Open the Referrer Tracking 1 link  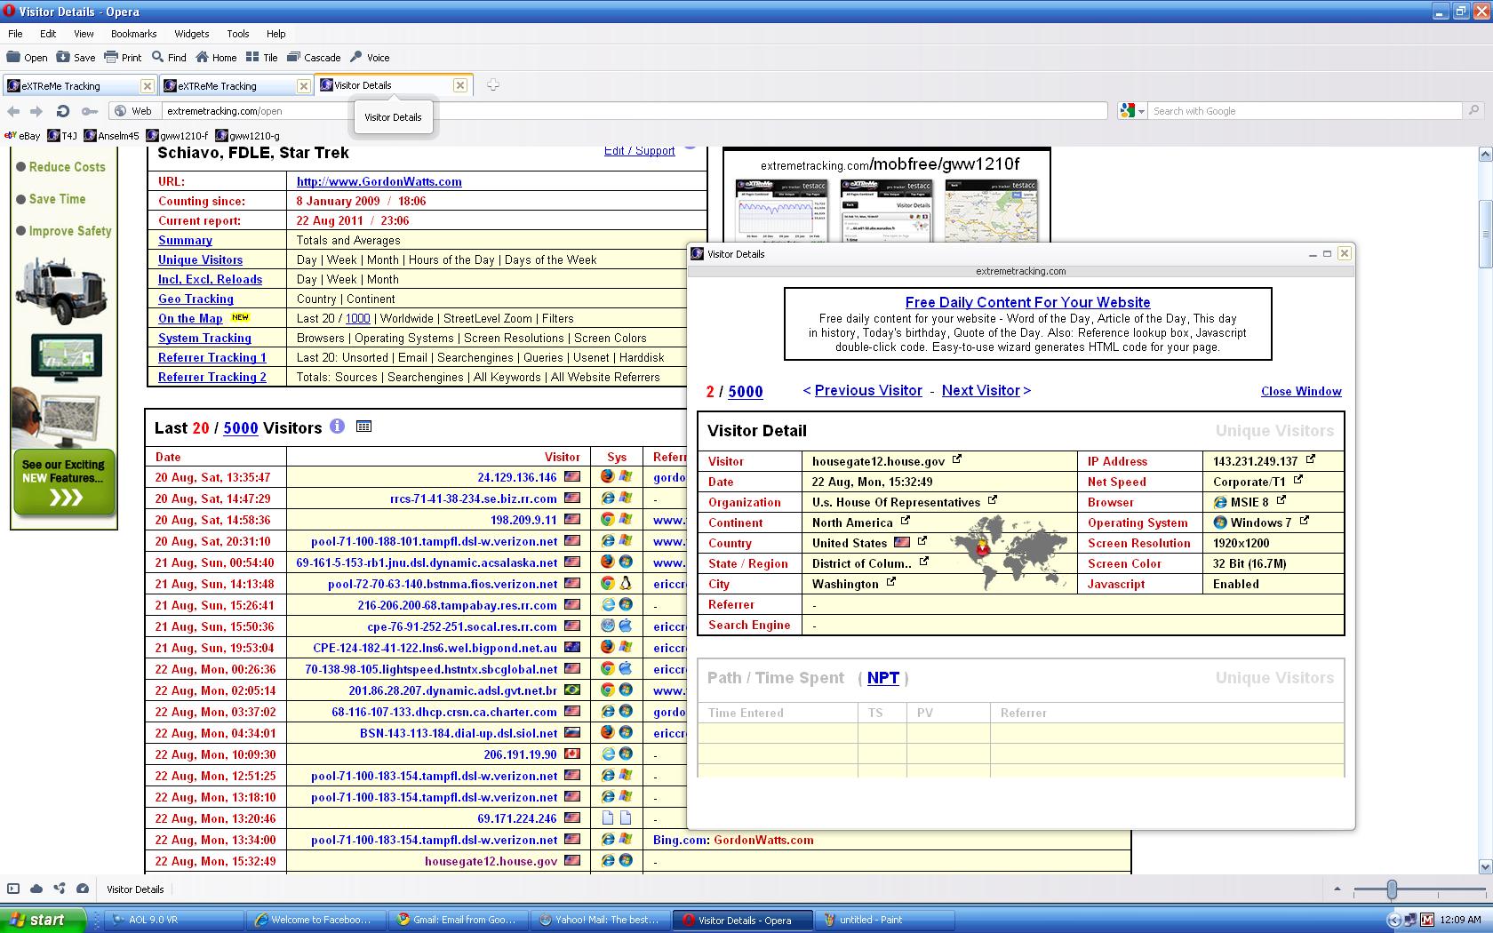click(212, 357)
